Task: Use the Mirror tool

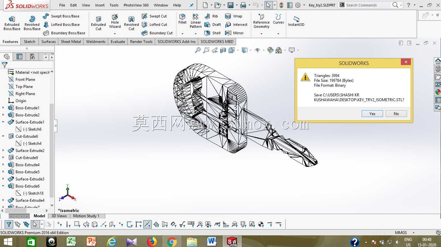Action: click(234, 33)
